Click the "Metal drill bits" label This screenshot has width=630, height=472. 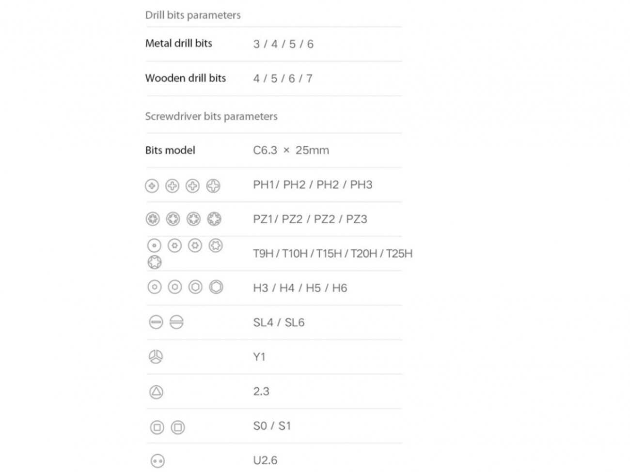pos(179,44)
